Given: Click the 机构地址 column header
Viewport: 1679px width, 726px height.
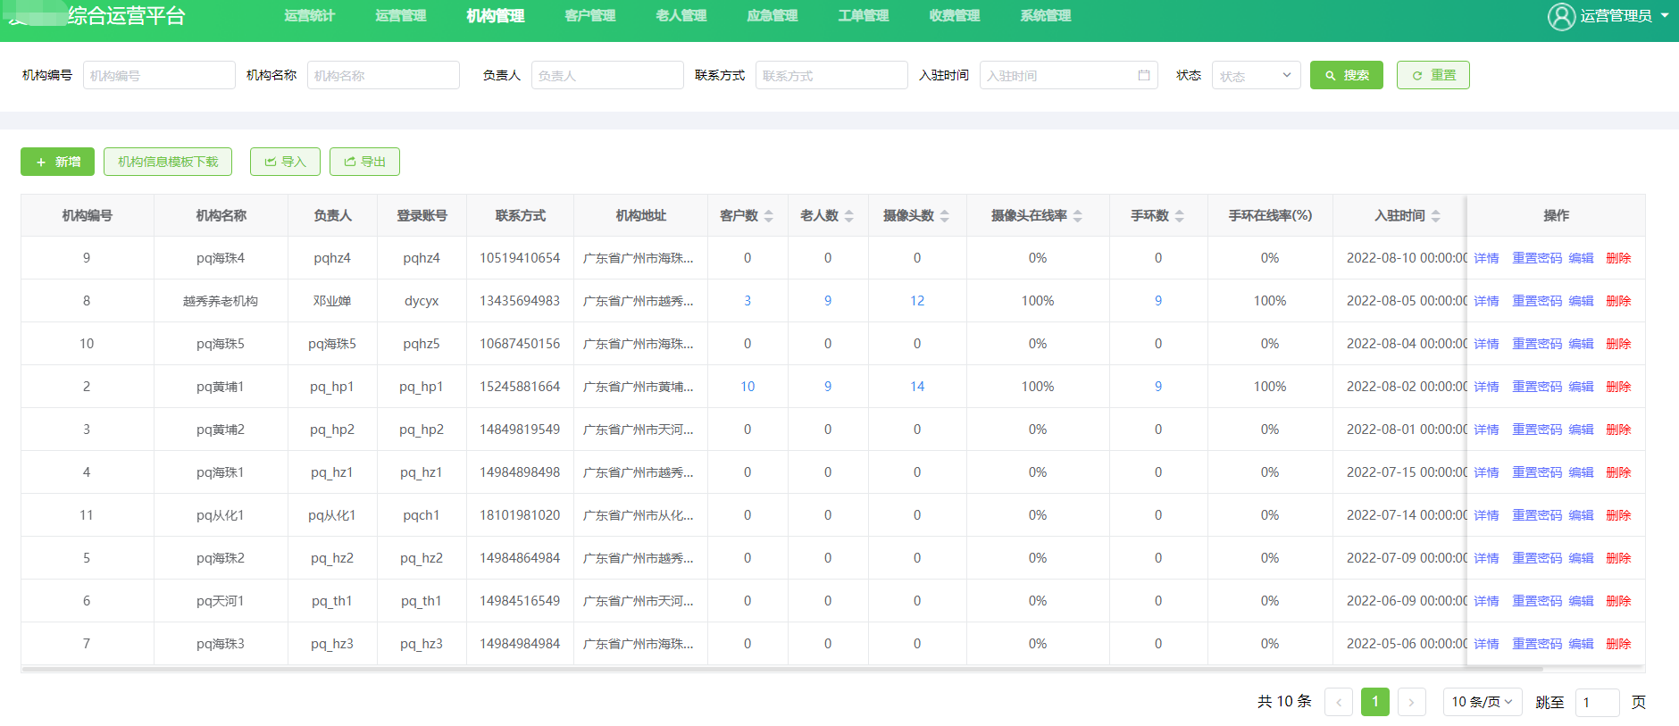Looking at the screenshot, I should (641, 215).
